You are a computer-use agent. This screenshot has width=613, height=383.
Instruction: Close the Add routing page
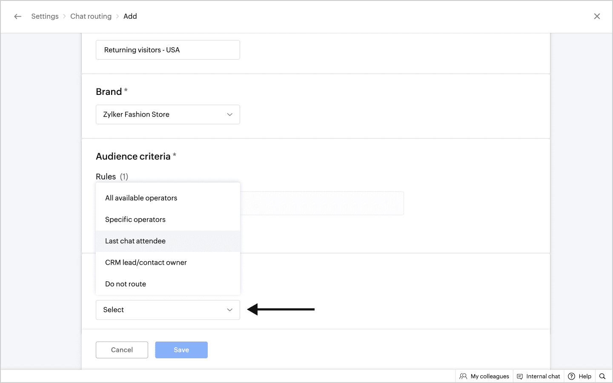click(x=597, y=16)
